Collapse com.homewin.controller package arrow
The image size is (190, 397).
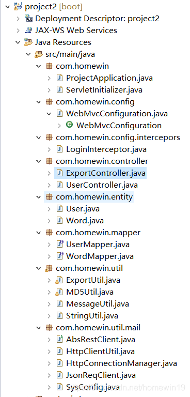pos(39,161)
